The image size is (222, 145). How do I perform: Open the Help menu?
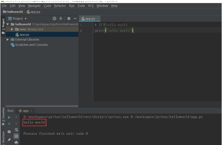(114, 6)
